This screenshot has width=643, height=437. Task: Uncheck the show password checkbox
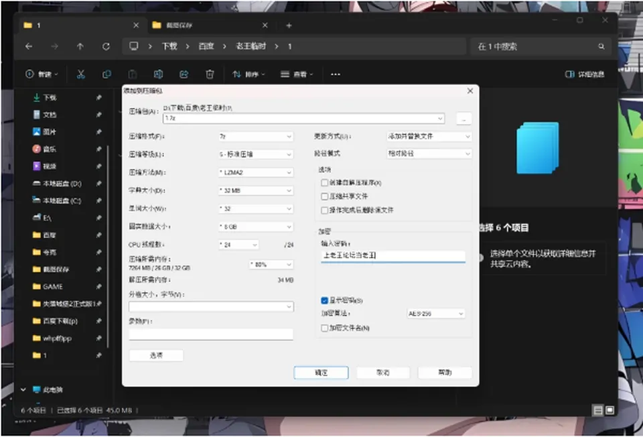pyautogui.click(x=324, y=300)
